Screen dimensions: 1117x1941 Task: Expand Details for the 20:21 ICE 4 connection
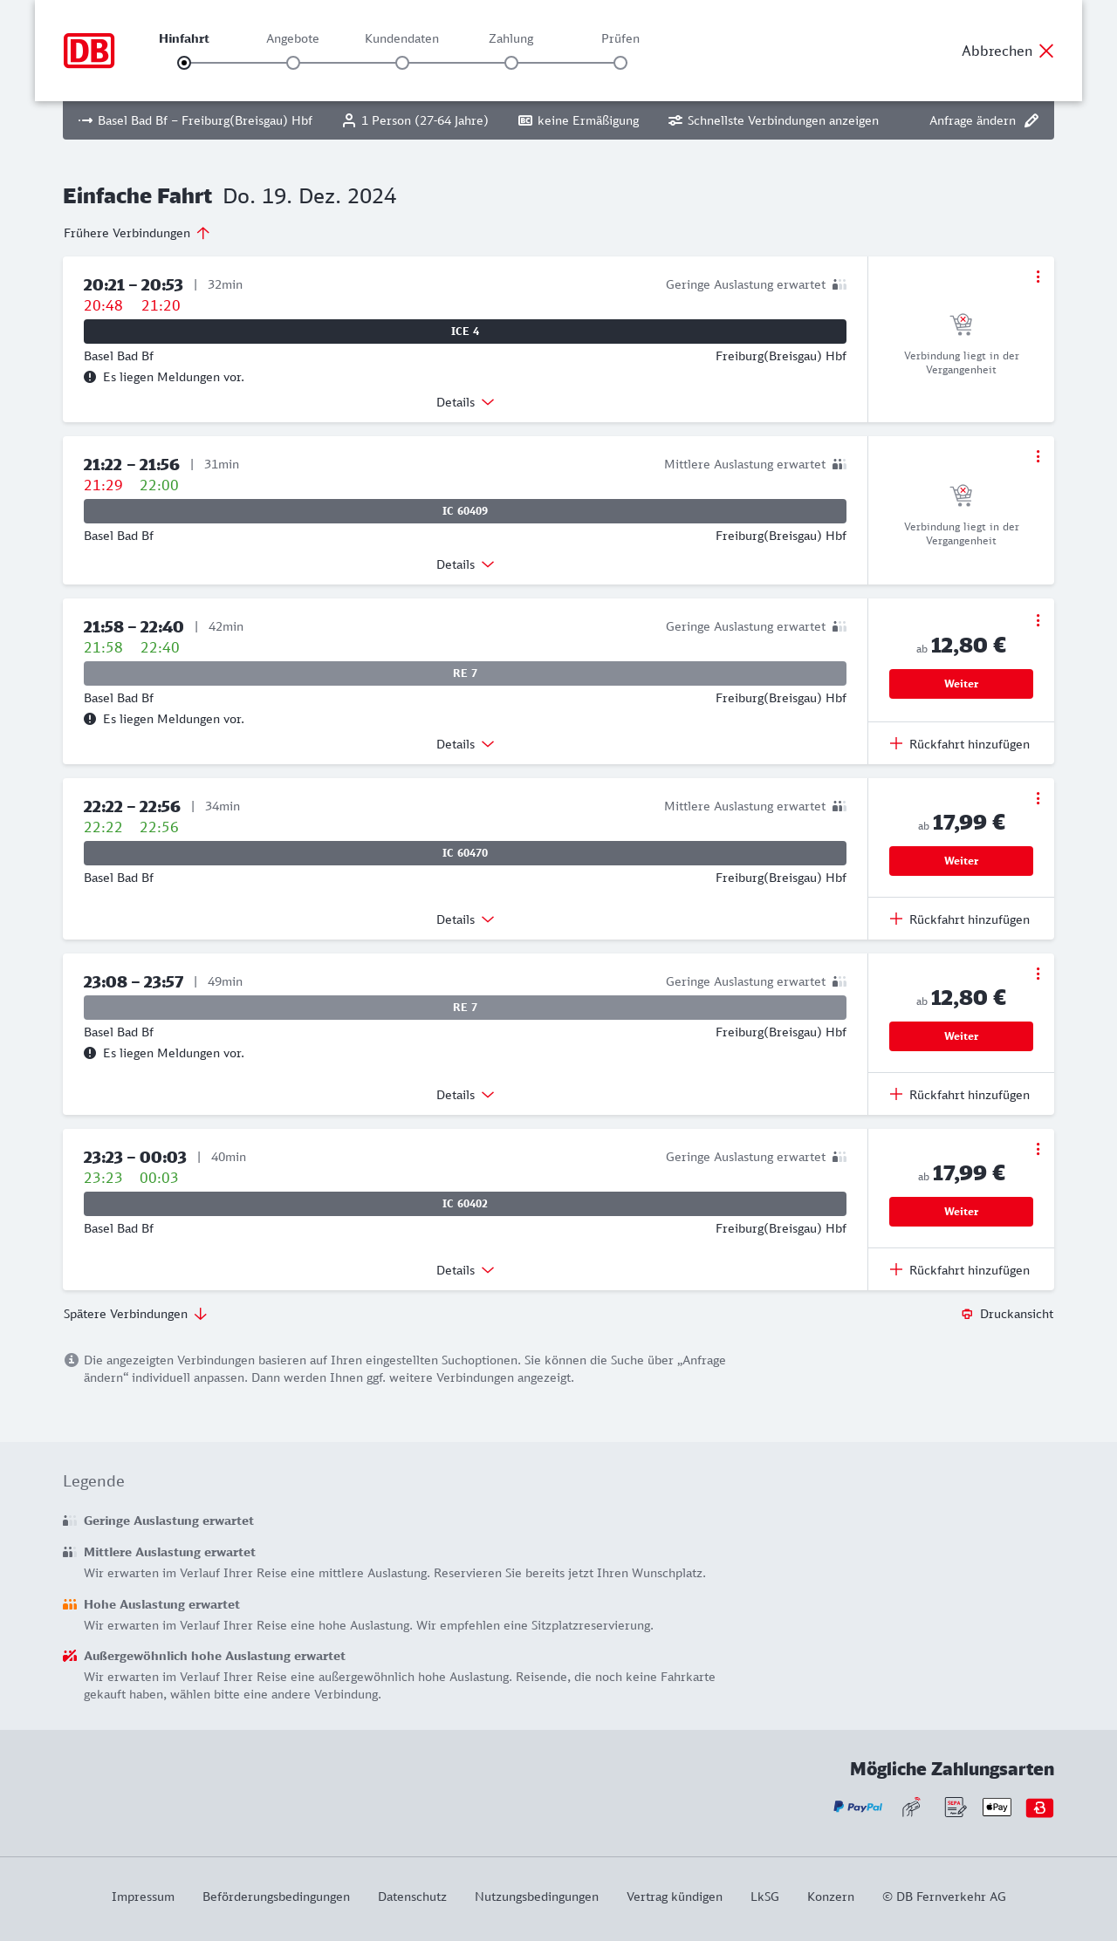464,402
